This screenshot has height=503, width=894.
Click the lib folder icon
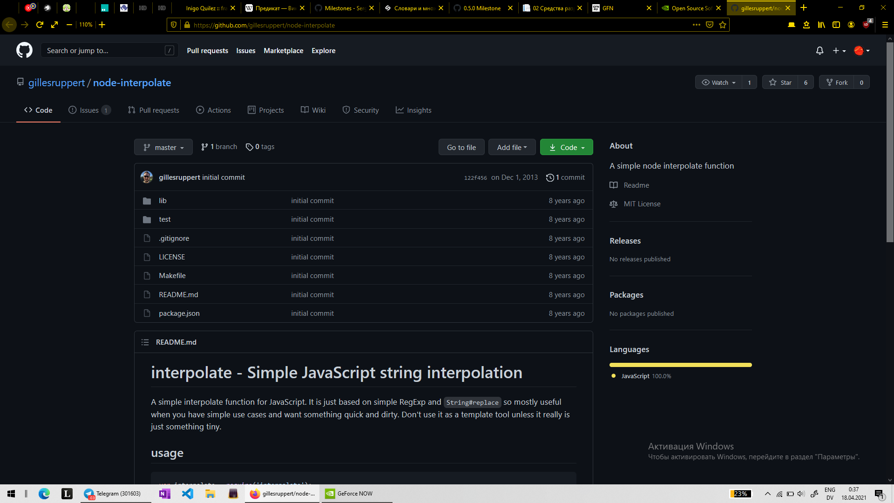pos(147,201)
